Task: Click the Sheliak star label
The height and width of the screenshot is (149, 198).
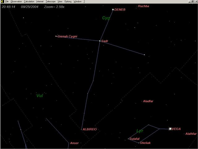Action: click(145, 143)
